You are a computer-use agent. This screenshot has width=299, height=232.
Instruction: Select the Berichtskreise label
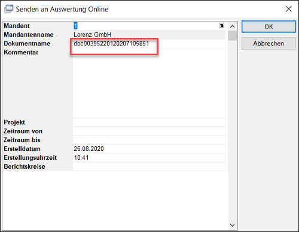[x=25, y=166]
